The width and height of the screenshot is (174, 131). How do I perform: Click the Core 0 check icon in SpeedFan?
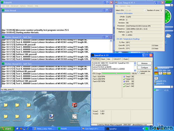click(x=124, y=84)
